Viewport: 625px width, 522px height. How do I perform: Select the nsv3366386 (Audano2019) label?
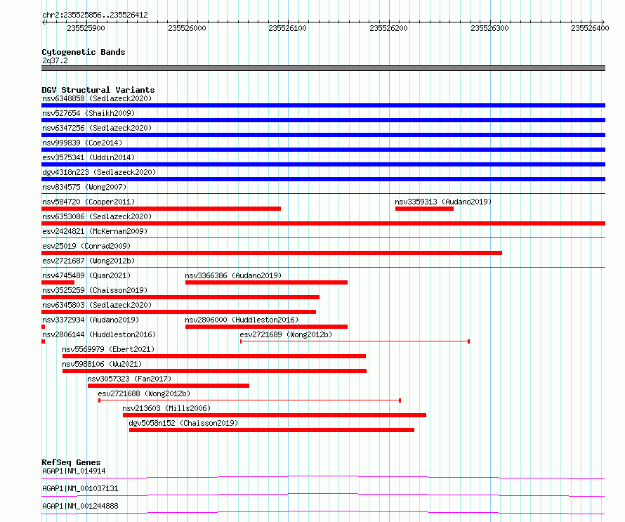233,275
